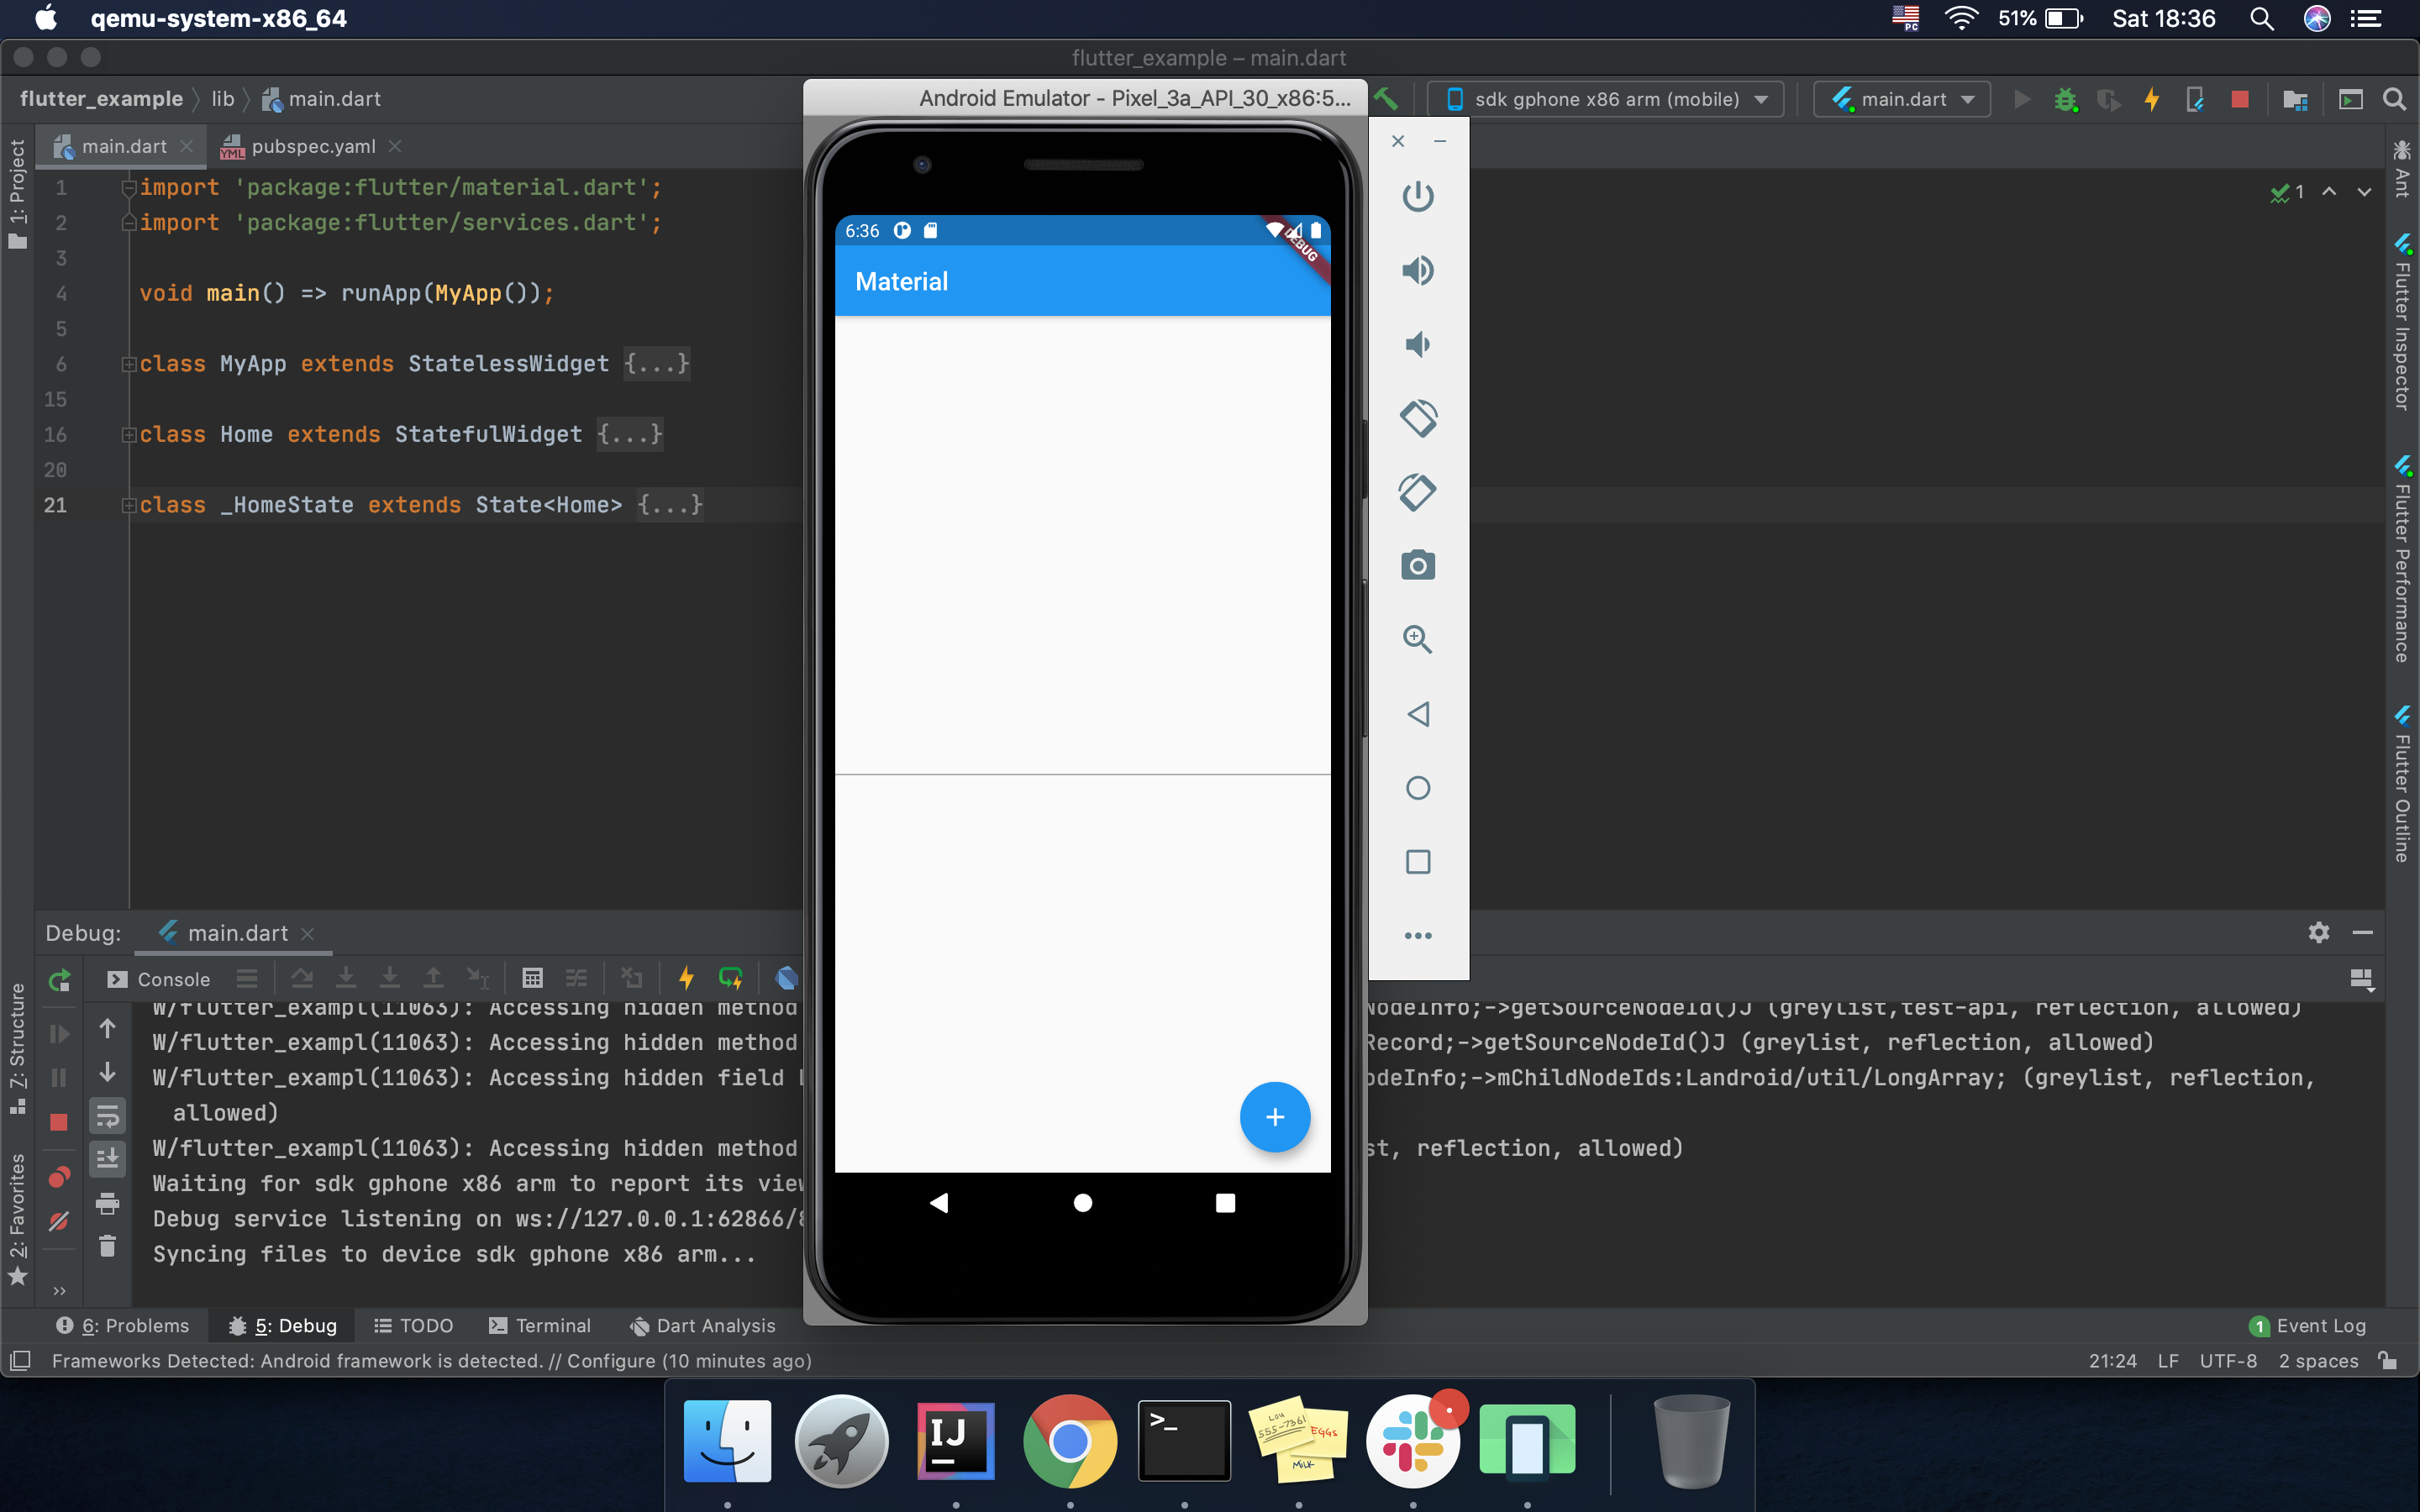Tap the blue floating action button in emulator

pyautogui.click(x=1276, y=1117)
